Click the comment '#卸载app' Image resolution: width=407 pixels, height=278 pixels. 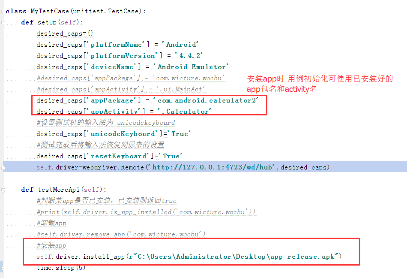tap(51, 223)
